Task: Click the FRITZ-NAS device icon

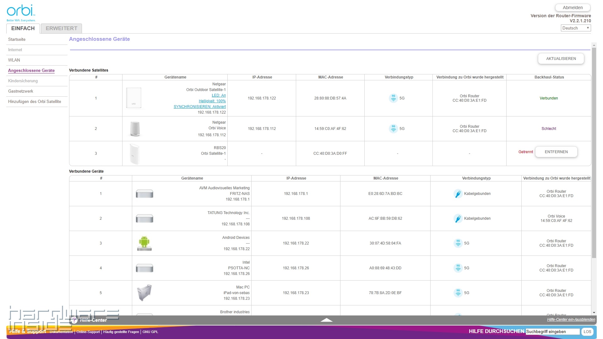Action: [144, 194]
